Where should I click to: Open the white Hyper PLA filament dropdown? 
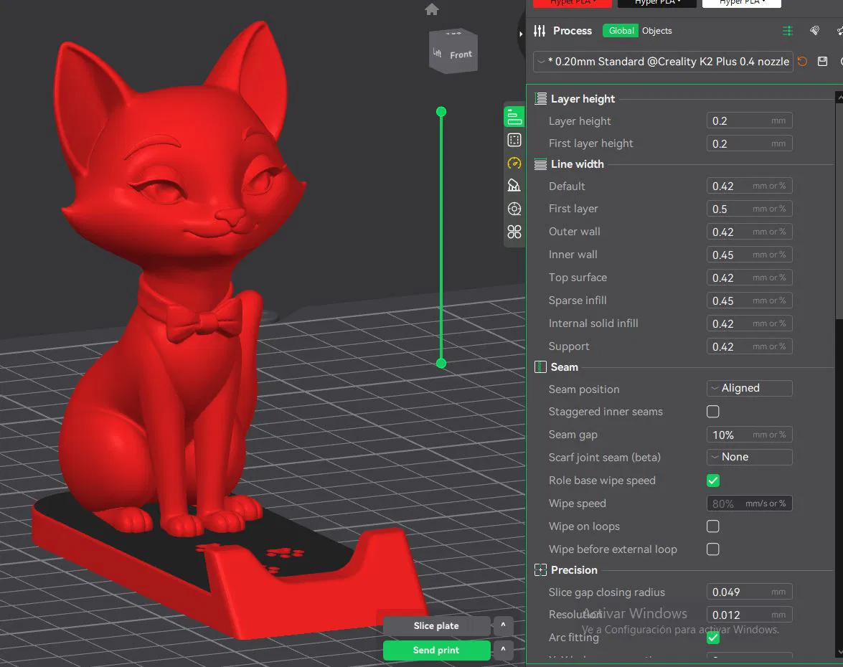[x=742, y=3]
